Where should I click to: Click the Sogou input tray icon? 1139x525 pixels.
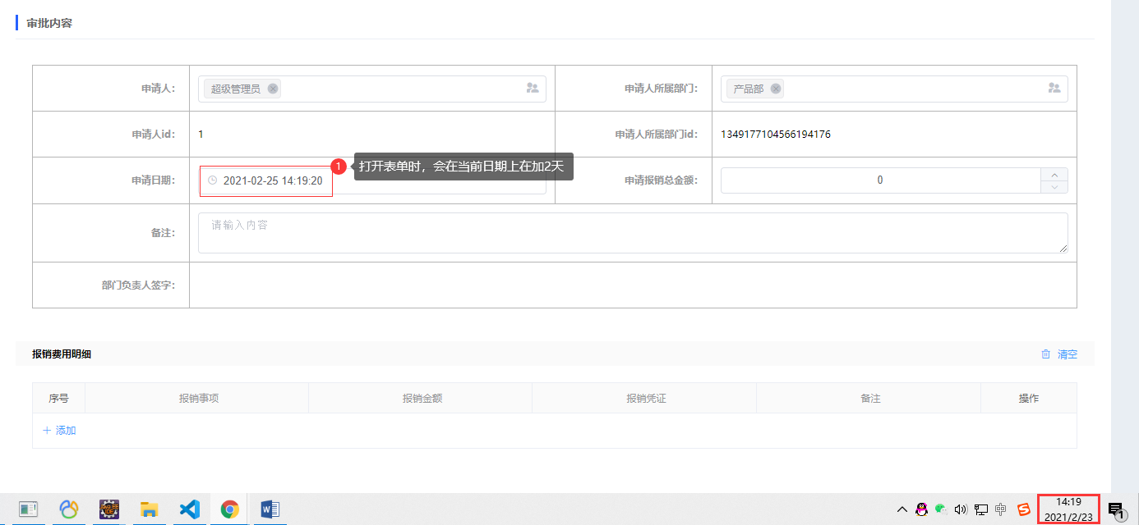click(x=1024, y=509)
